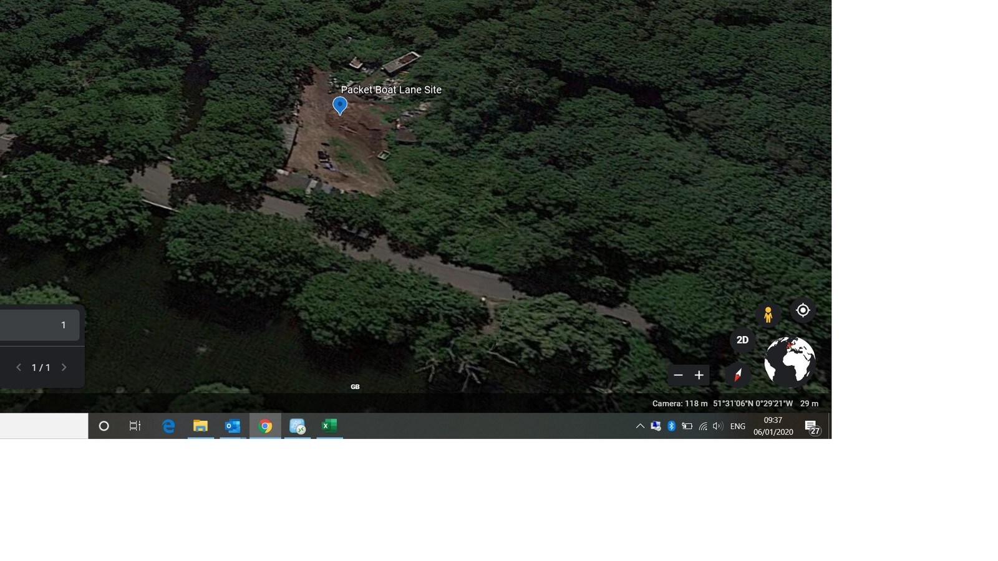The width and height of the screenshot is (998, 561).
Task: Switch to Excel in the taskbar
Action: coord(329,426)
